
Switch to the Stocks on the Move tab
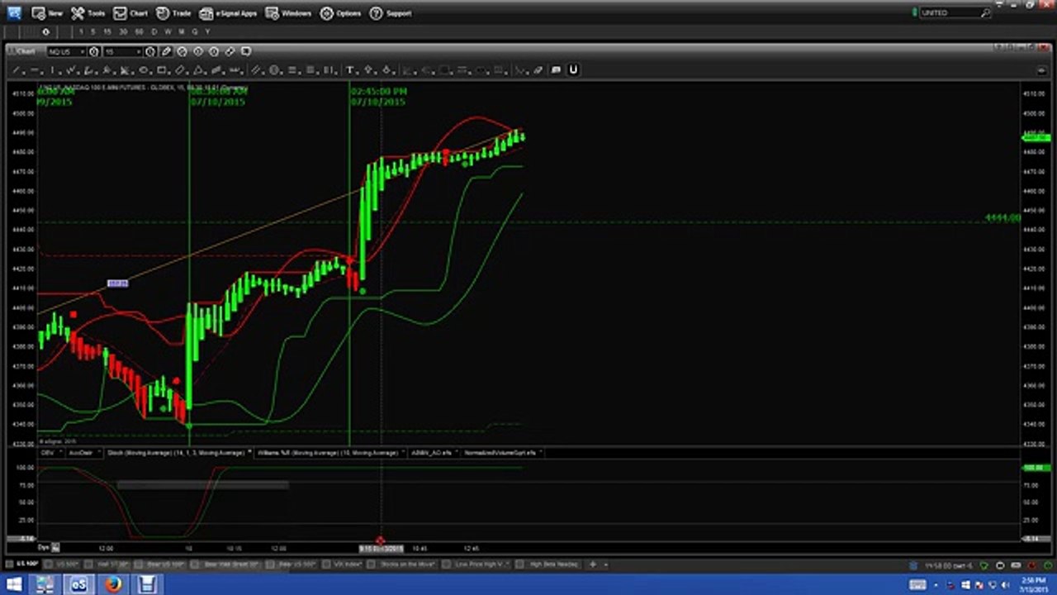(x=402, y=564)
